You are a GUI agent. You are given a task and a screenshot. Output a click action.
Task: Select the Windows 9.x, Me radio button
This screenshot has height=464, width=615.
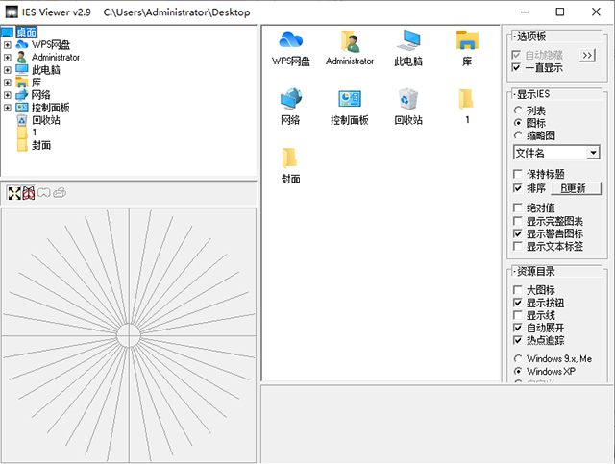[518, 358]
